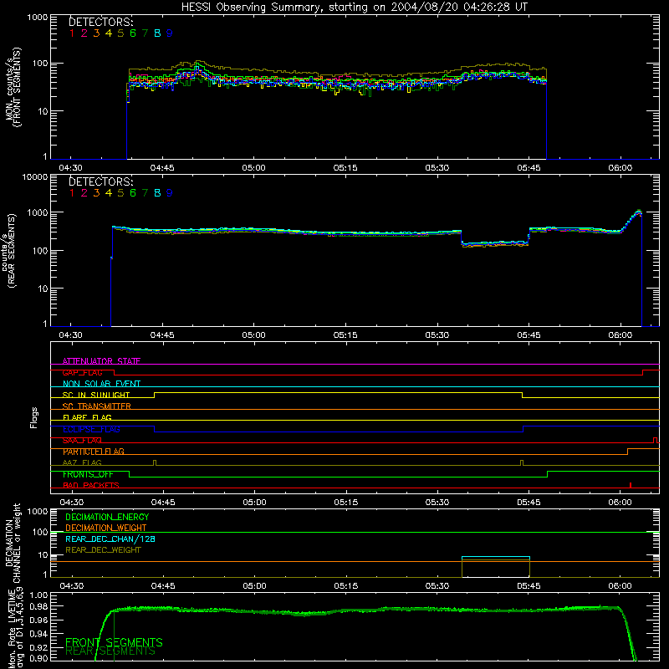Click the DECIMATION_ENERGY legend label
The width and height of the screenshot is (669, 669).
click(107, 517)
